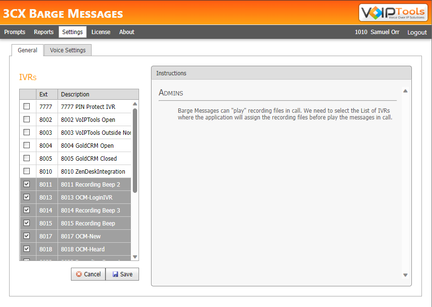Viewport: 432px width, 307px height.
Task: Click the Logout link
Action: coord(417,32)
